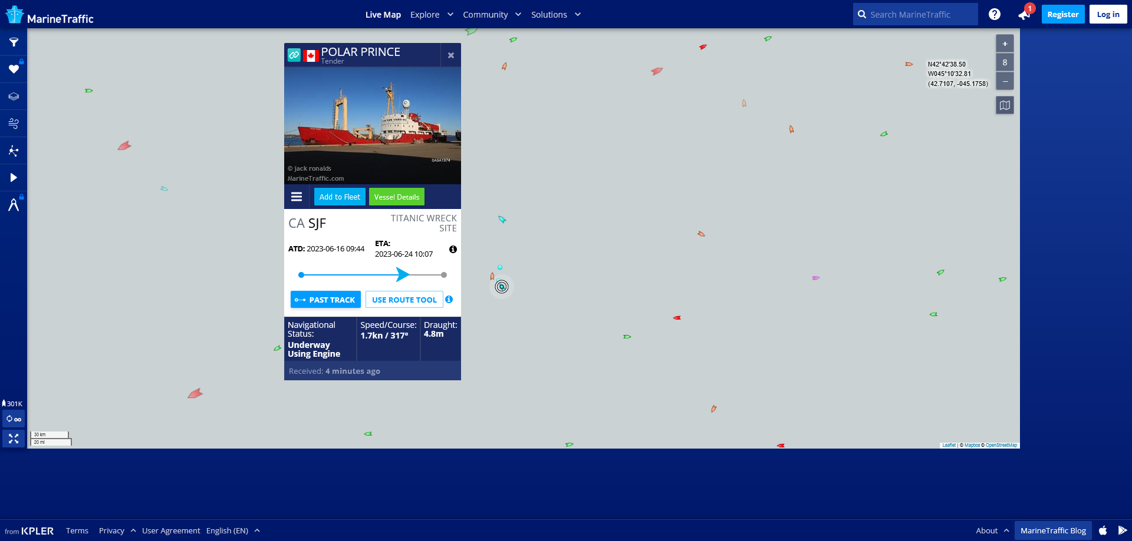Click the Draught 4.8m value

433,334
